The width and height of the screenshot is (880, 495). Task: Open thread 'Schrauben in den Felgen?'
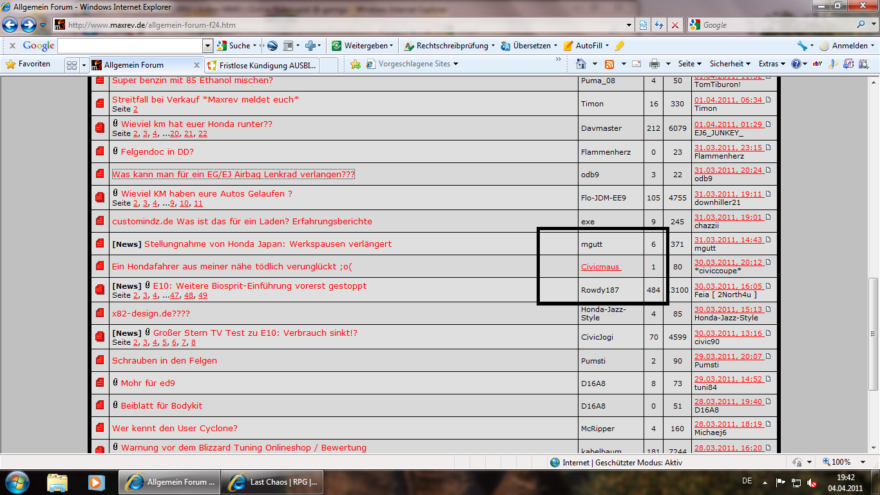(164, 360)
